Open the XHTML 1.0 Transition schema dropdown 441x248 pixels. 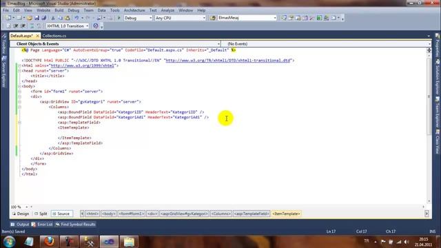[x=68, y=26]
